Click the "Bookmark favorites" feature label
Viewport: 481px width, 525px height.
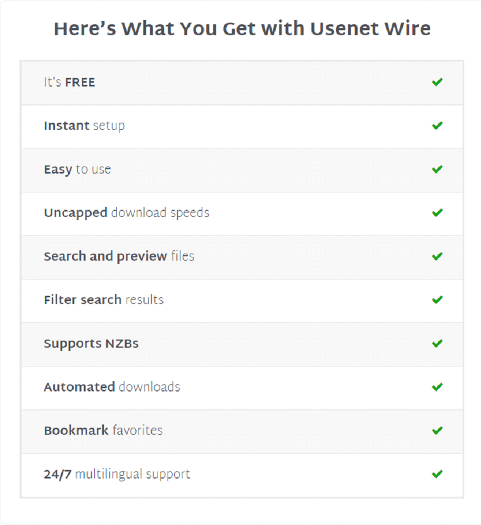[103, 431]
